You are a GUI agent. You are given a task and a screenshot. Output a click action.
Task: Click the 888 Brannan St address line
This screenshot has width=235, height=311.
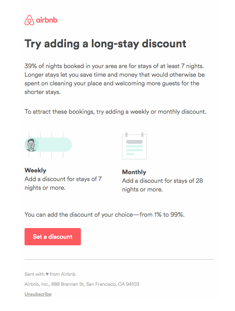pyautogui.click(x=82, y=284)
